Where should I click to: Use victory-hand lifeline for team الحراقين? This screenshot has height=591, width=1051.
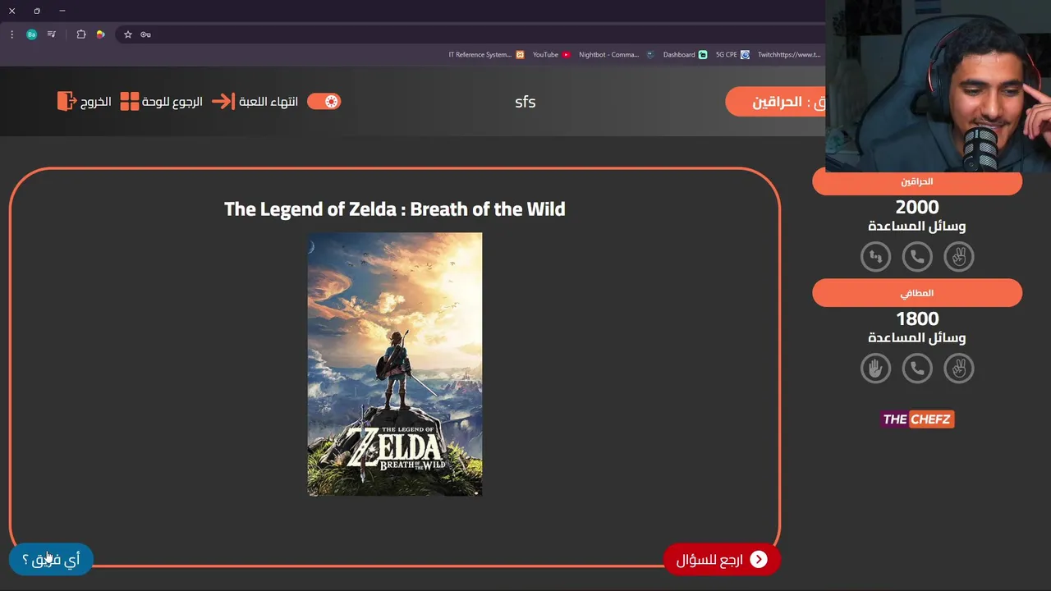click(959, 257)
